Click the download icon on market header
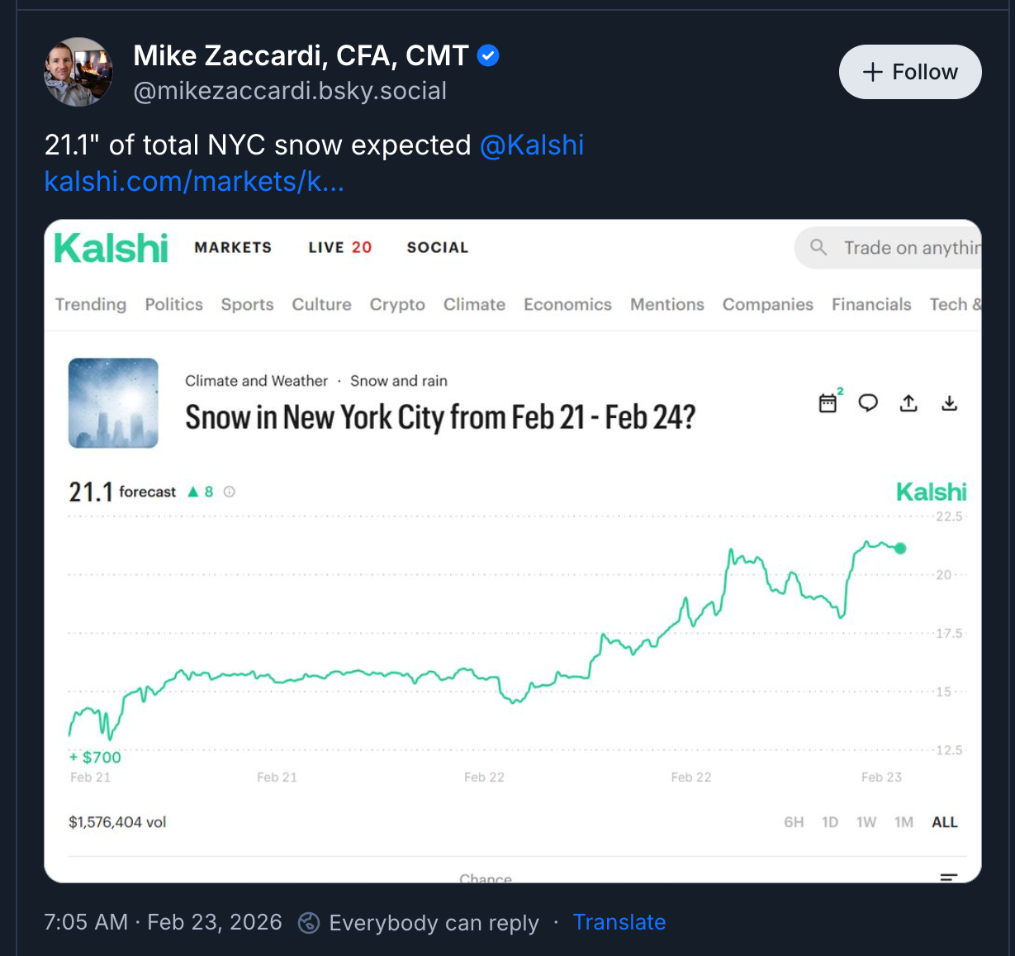The height and width of the screenshot is (956, 1015). [x=950, y=403]
